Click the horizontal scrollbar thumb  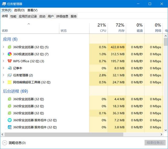tap(64, 134)
